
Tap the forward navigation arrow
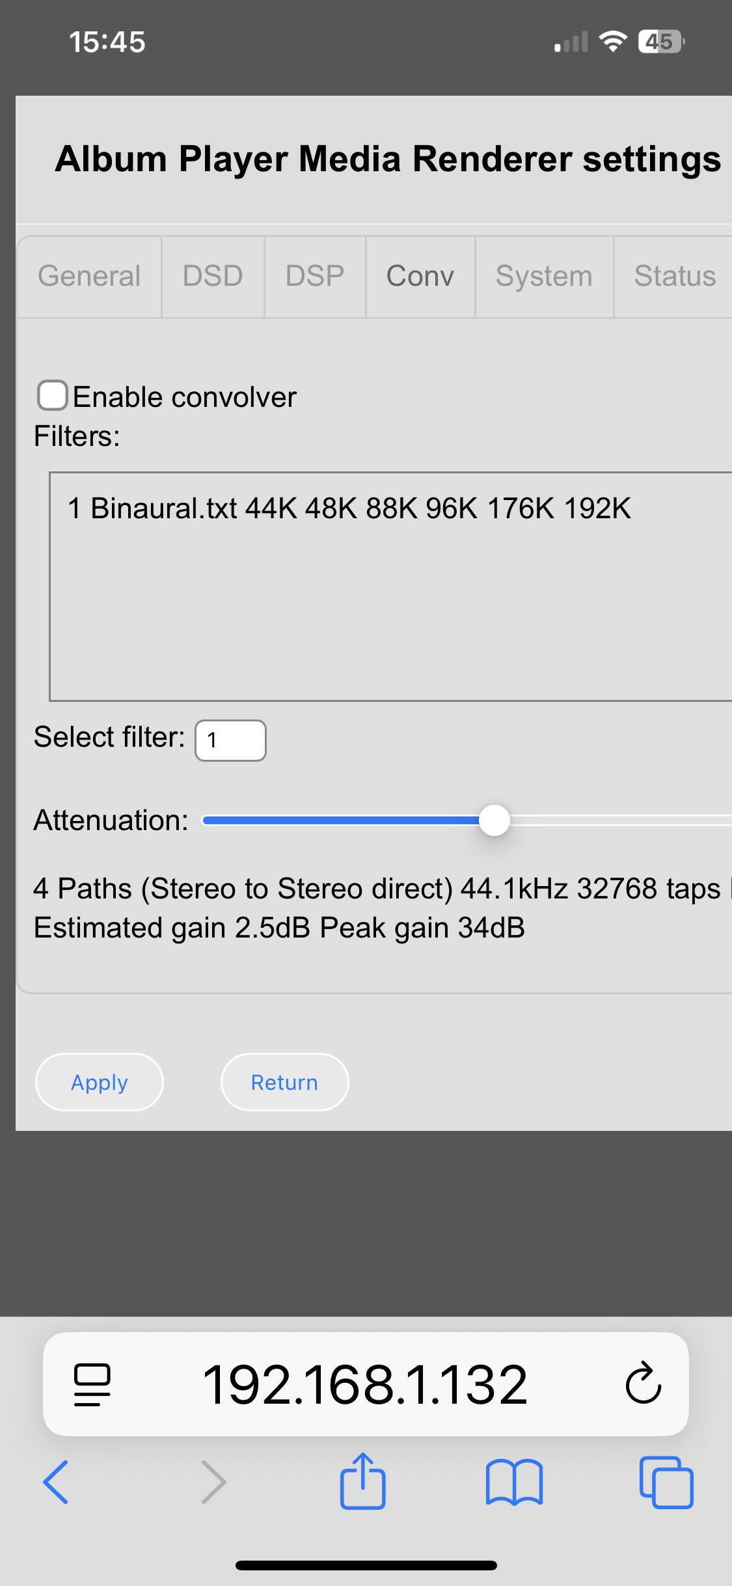click(x=213, y=1482)
